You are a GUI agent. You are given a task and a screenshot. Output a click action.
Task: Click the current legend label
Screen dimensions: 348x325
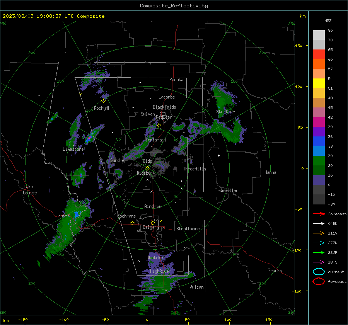(336, 272)
